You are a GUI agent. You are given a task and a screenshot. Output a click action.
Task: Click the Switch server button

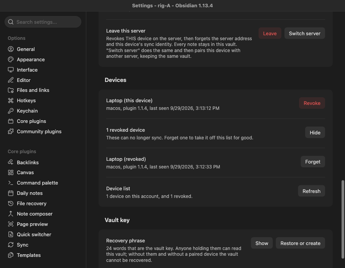point(304,33)
